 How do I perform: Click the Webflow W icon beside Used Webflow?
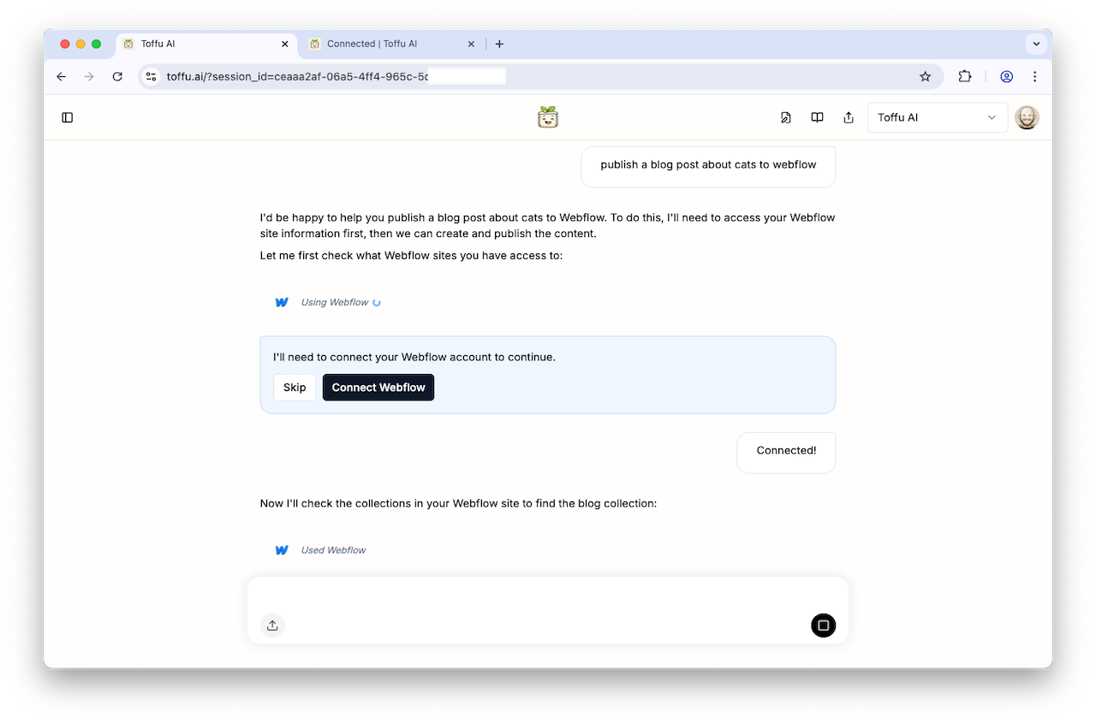click(x=282, y=549)
